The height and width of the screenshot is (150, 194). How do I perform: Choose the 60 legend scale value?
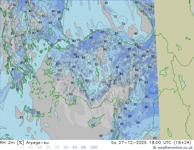[x=48, y=148]
